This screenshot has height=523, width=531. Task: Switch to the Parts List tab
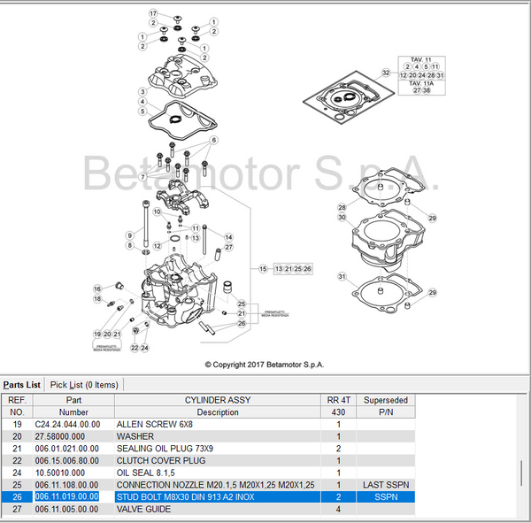pyautogui.click(x=22, y=385)
